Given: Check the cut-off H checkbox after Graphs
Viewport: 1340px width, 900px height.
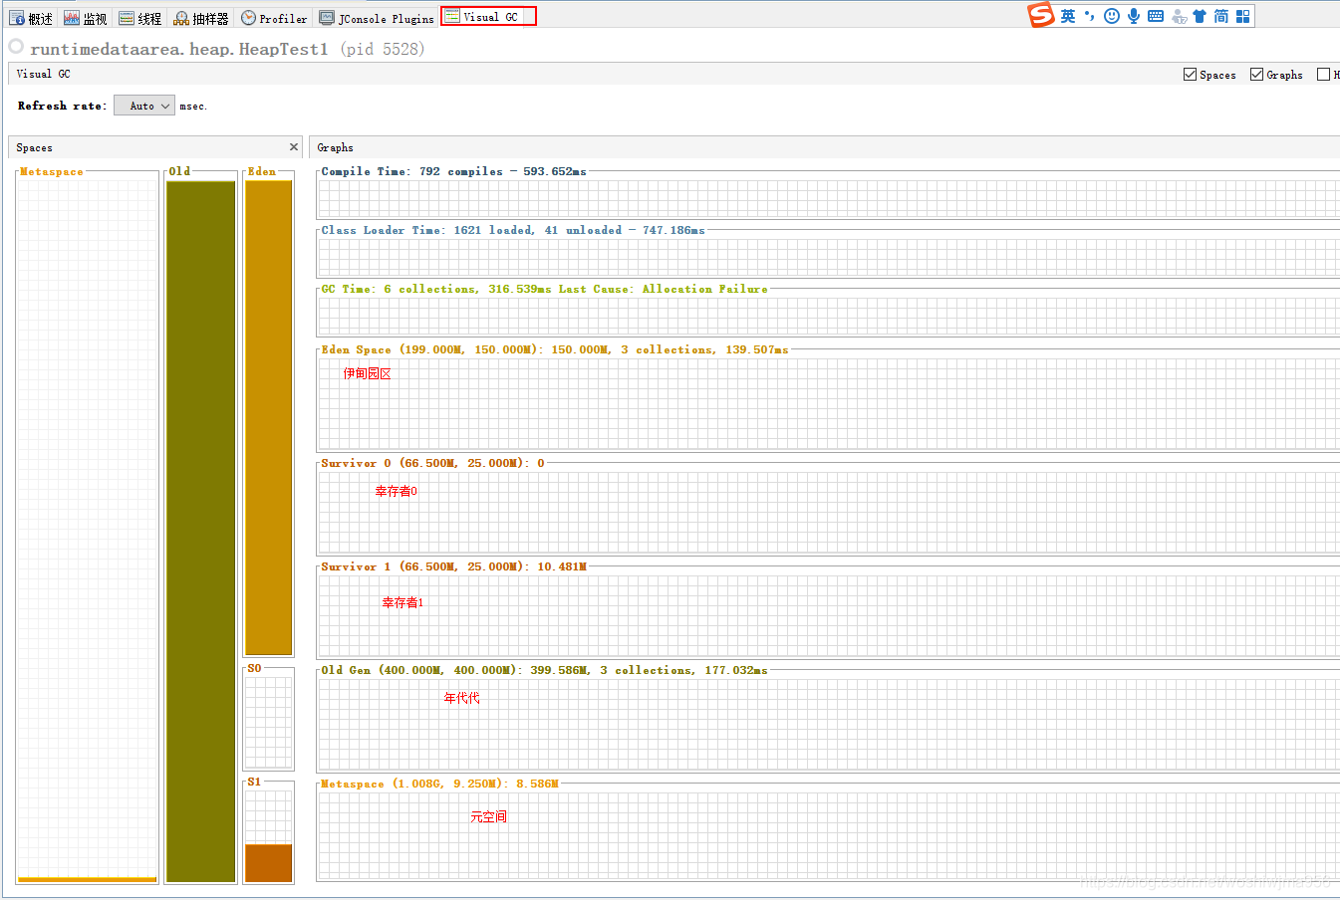Looking at the screenshot, I should pyautogui.click(x=1323, y=74).
